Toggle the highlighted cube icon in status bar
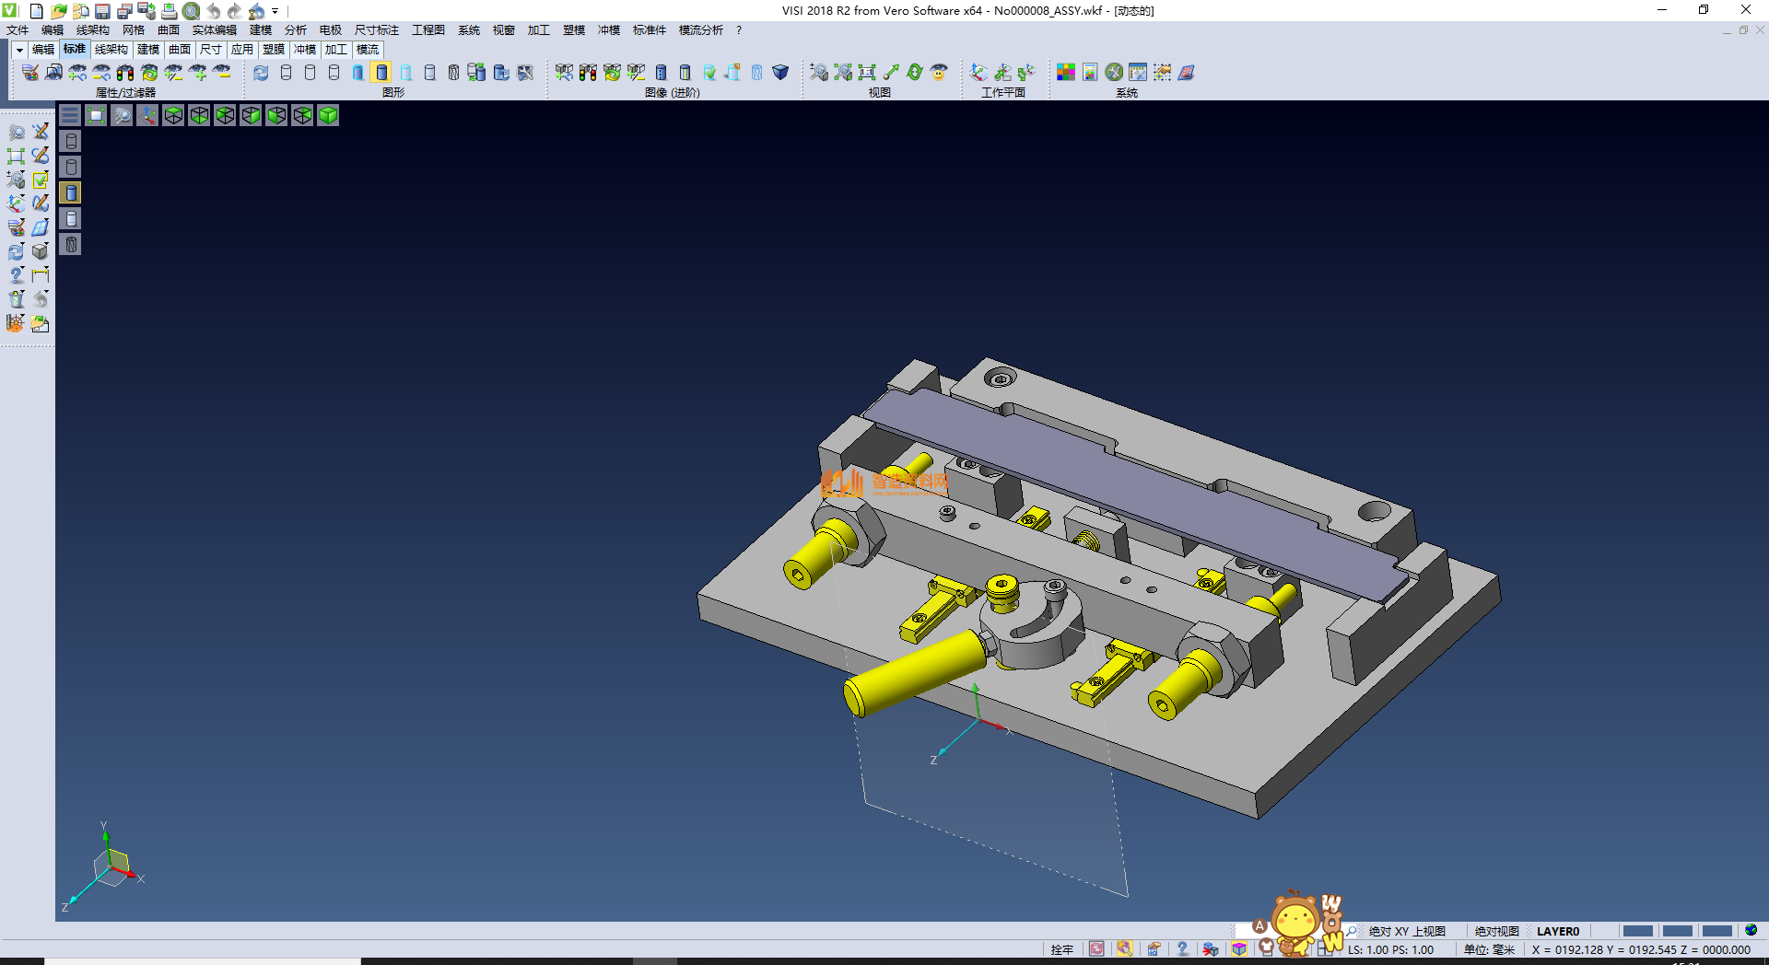 coord(1239,949)
